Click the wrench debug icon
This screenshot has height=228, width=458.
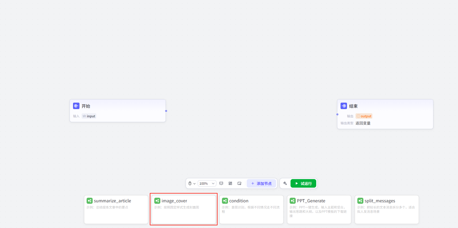(x=285, y=183)
